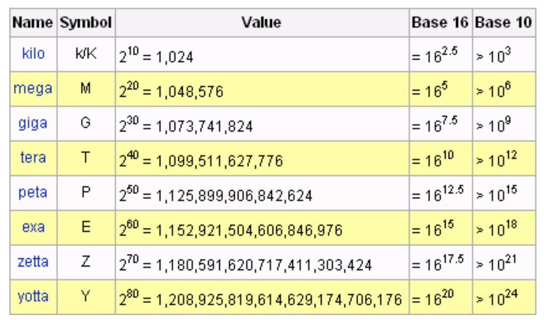Screen dimensions: 544x320
Task: Open the kilo prefix link
Action: [x=33, y=54]
